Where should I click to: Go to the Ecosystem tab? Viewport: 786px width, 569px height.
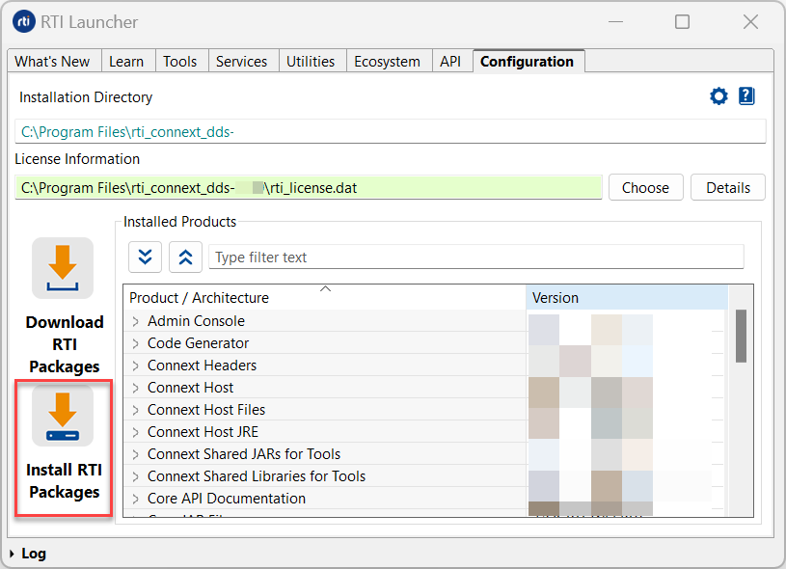click(x=387, y=62)
